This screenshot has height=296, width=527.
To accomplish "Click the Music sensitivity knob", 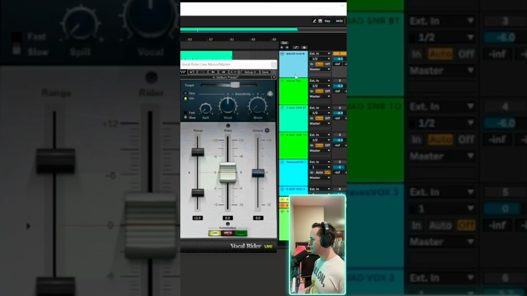I will click(257, 106).
